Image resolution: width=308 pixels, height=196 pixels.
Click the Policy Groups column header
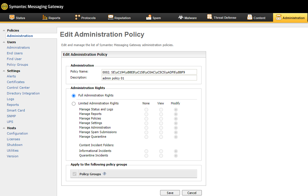[x=90, y=174]
